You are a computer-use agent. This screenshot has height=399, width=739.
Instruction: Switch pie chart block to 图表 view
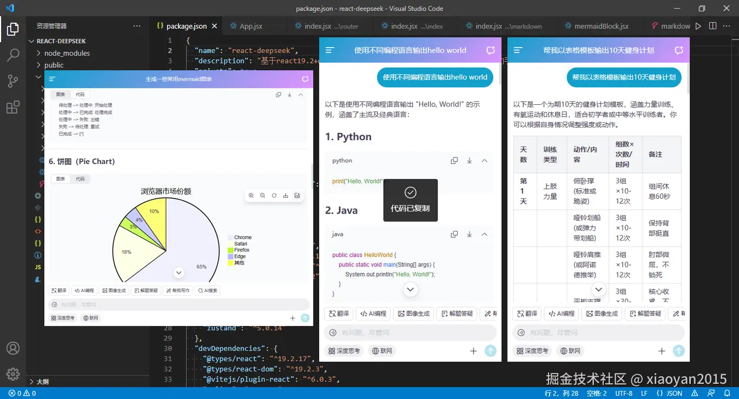click(61, 179)
